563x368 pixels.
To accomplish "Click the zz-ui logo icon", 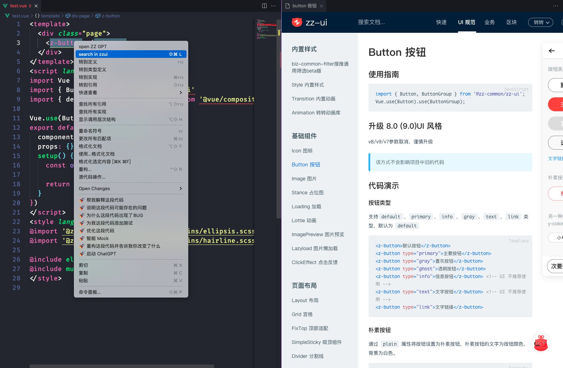I will 297,22.
